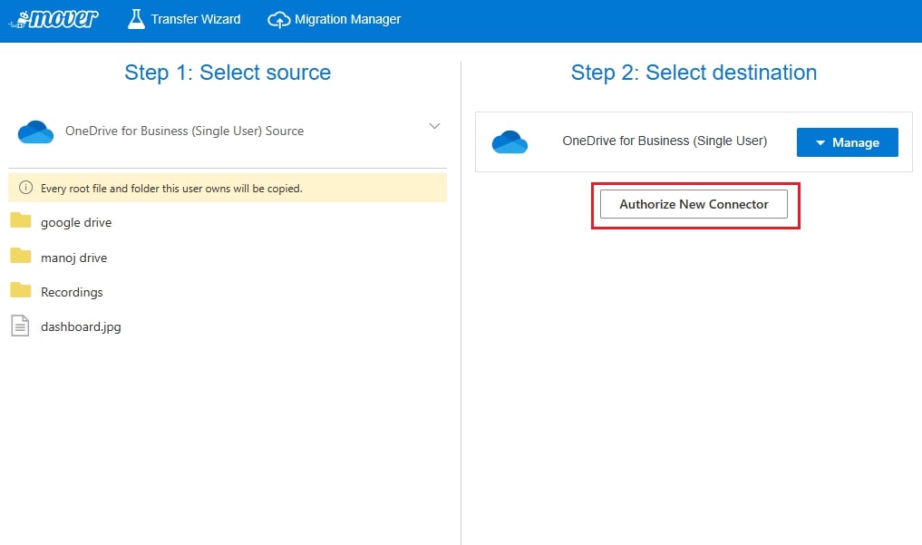Open the Migration Manager tab
922x545 pixels.
pos(334,19)
